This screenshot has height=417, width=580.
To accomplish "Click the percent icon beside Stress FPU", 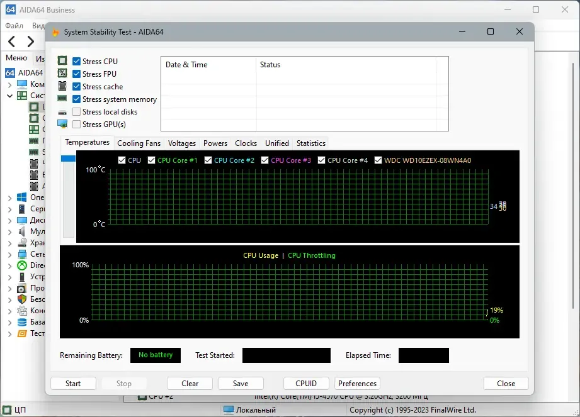I will pos(62,74).
